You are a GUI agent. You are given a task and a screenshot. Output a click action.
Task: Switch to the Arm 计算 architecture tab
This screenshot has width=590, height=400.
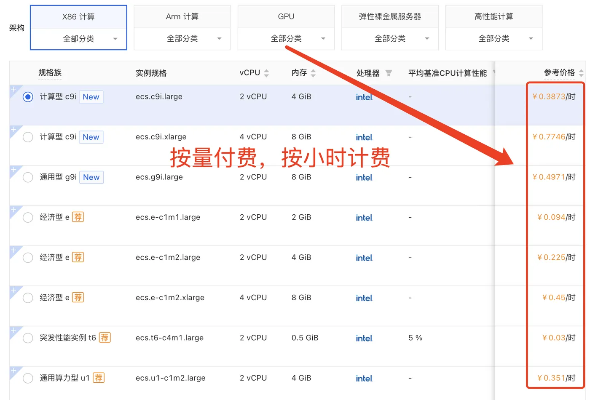click(182, 17)
